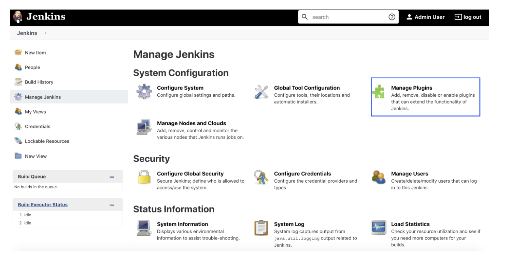Click the Manage Users people icon
This screenshot has width=510, height=265.
point(379,177)
